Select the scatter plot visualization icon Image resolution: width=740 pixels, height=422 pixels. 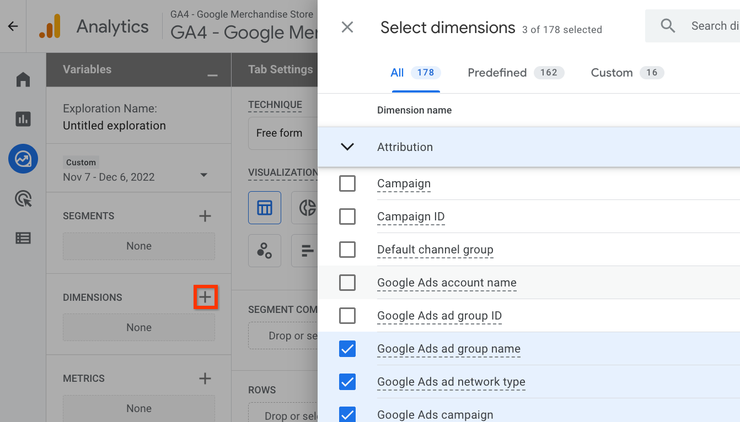(265, 251)
